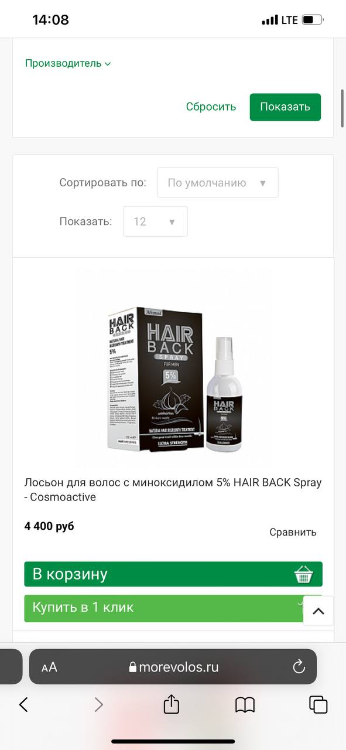
Task: Tap the scroll-to-top chevron button
Action: [318, 611]
